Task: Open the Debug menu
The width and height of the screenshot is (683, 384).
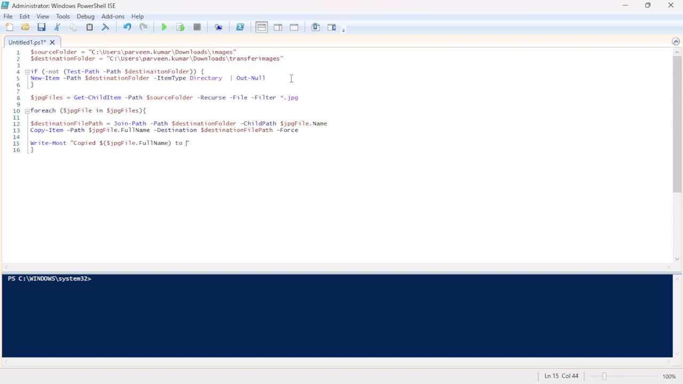Action: tap(85, 17)
